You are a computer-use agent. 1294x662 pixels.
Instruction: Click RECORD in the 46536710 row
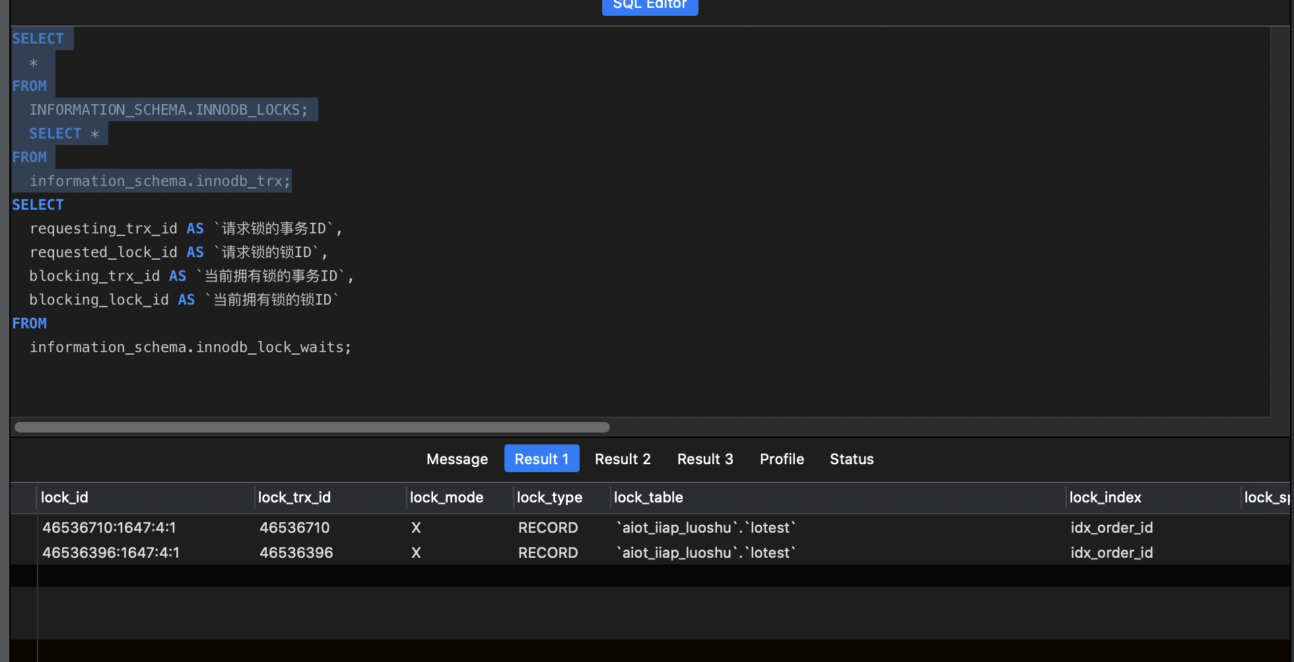(x=548, y=527)
